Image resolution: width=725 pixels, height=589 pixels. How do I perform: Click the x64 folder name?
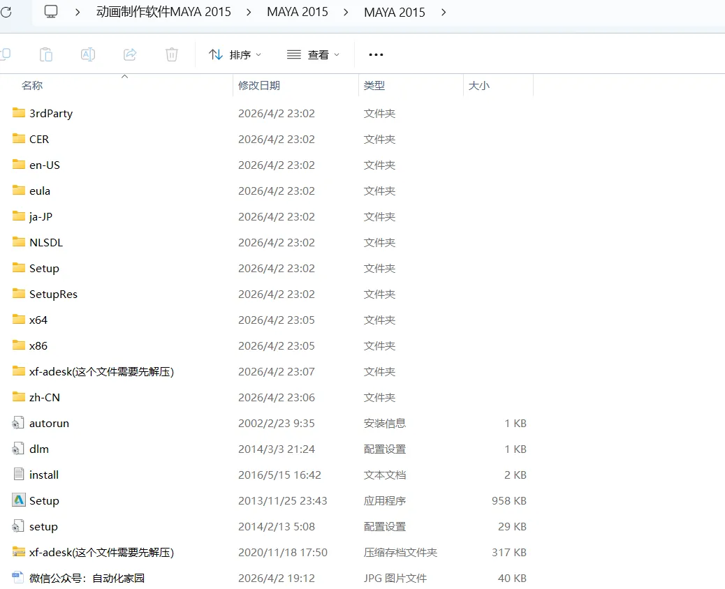(38, 320)
